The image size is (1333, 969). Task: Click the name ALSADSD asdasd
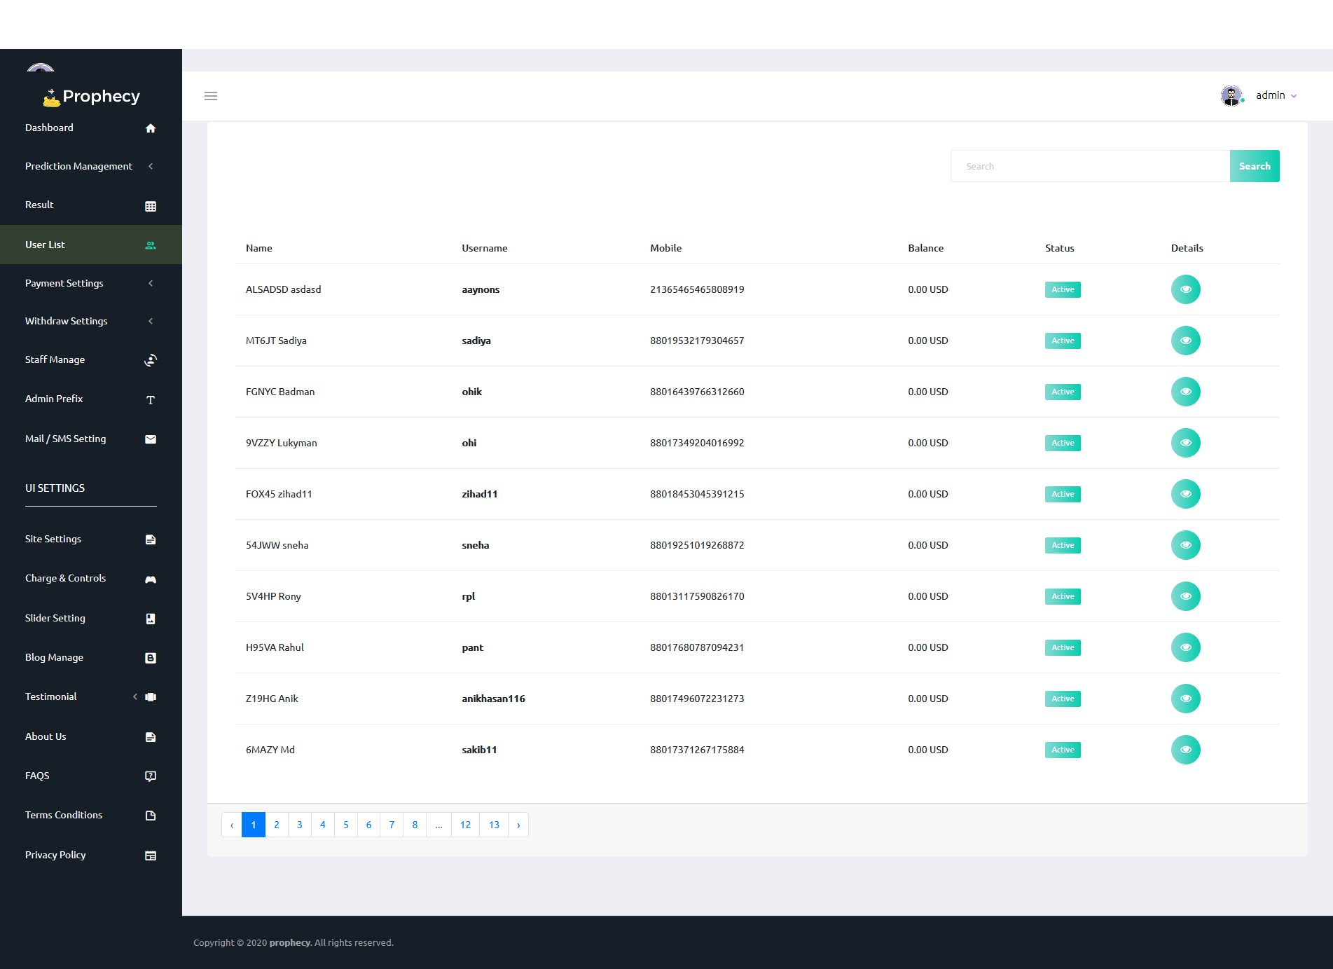(x=284, y=289)
